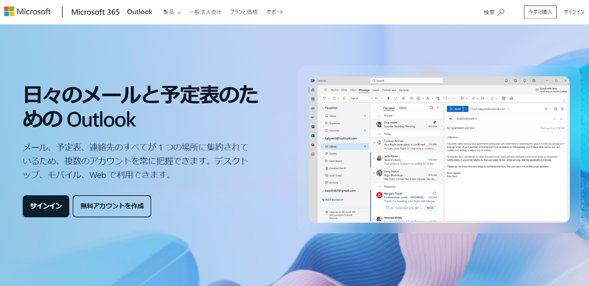
Task: Launch the Word icon in Outlook's left rail
Action: pyautogui.click(x=313, y=126)
